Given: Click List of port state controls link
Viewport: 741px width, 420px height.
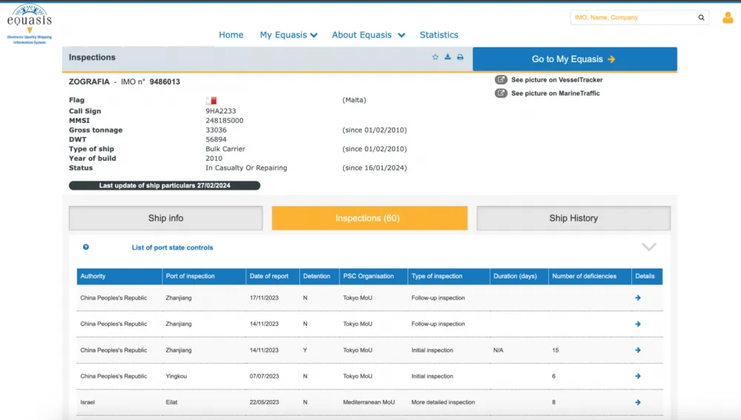Looking at the screenshot, I should pyautogui.click(x=173, y=247).
